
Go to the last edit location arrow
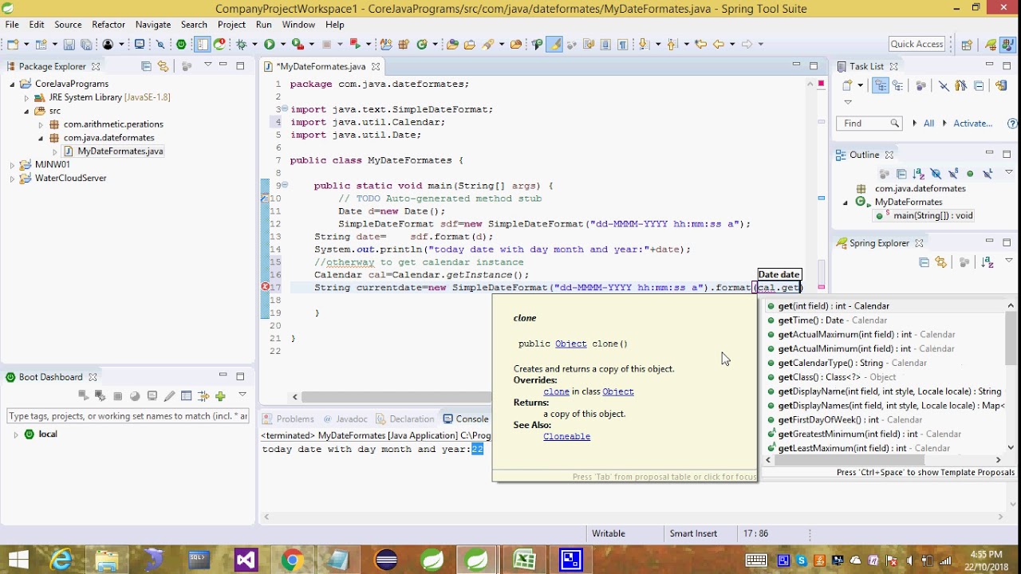coord(700,44)
